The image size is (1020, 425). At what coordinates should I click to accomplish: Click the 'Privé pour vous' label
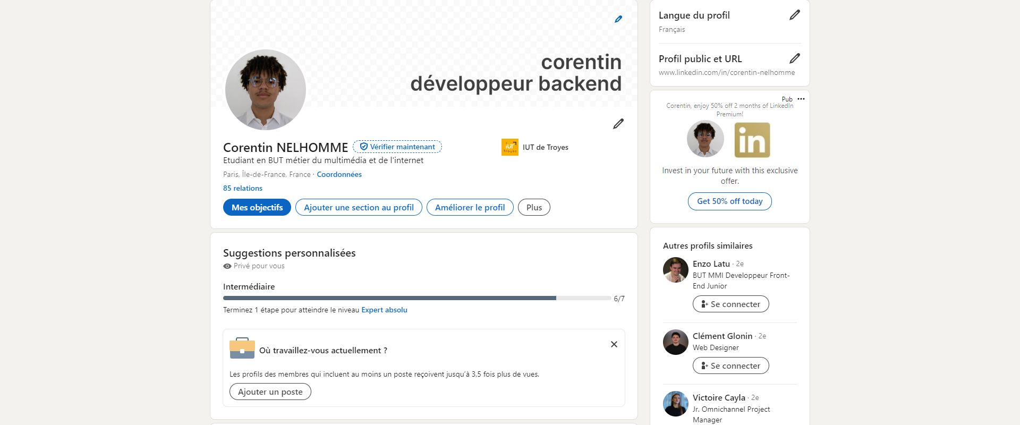click(259, 266)
